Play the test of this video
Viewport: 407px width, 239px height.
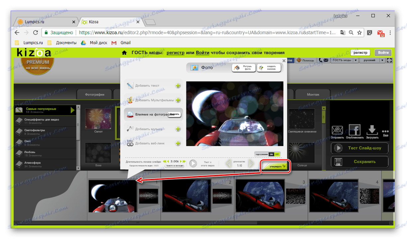193,163
